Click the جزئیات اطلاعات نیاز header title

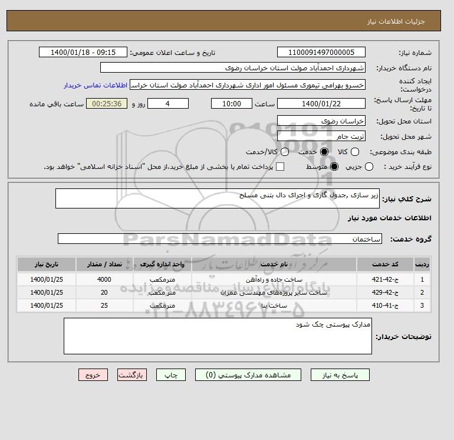point(396,21)
